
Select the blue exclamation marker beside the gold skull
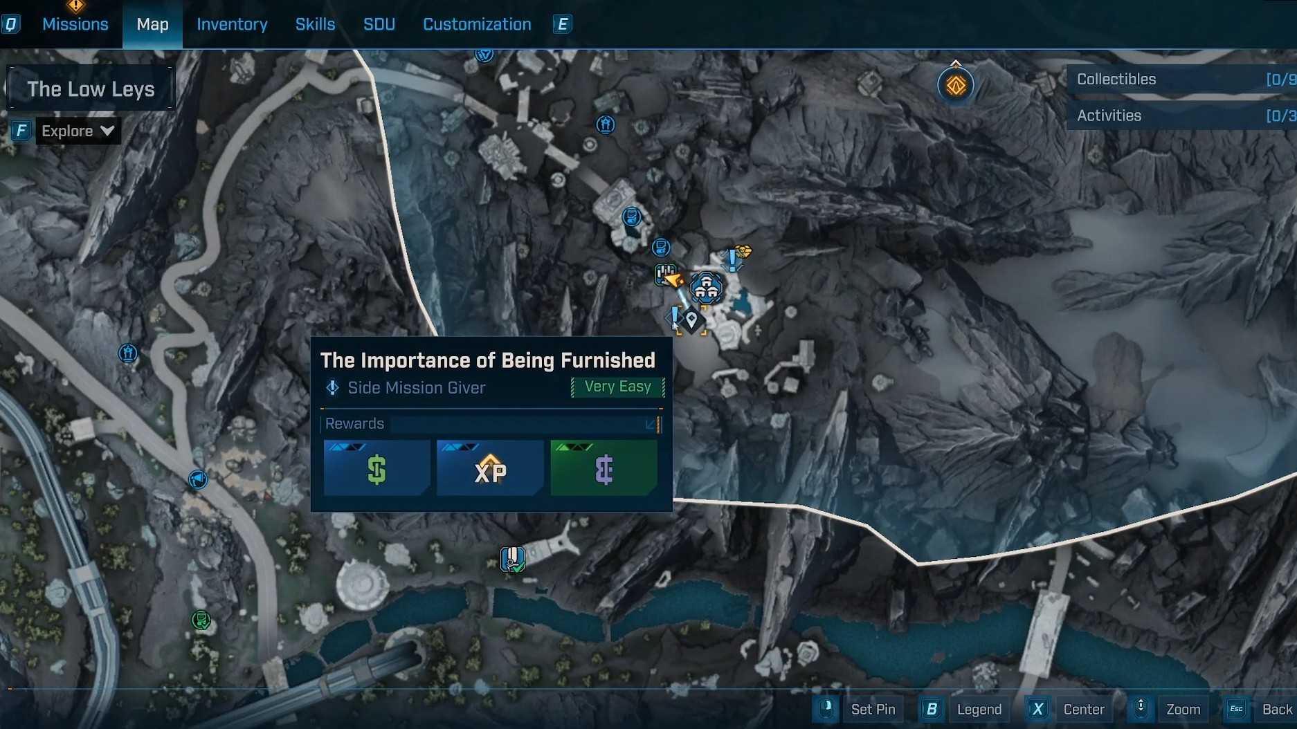click(732, 260)
